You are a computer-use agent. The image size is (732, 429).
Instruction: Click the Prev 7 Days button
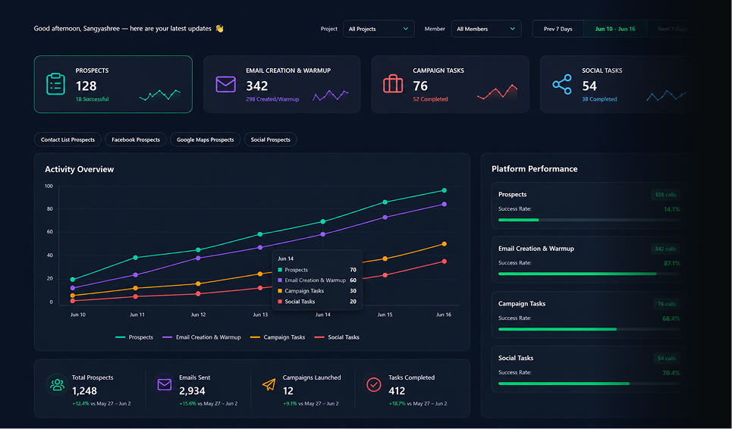pyautogui.click(x=558, y=29)
